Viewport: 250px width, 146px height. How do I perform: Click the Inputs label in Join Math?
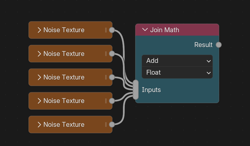(x=151, y=90)
